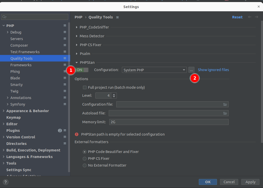Click project-level icon on Directories row
263x188 pixels.
tap(65, 143)
